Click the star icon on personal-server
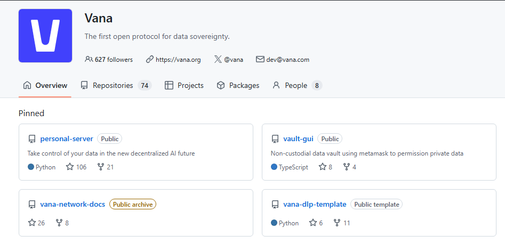This screenshot has width=505, height=244. [x=70, y=167]
